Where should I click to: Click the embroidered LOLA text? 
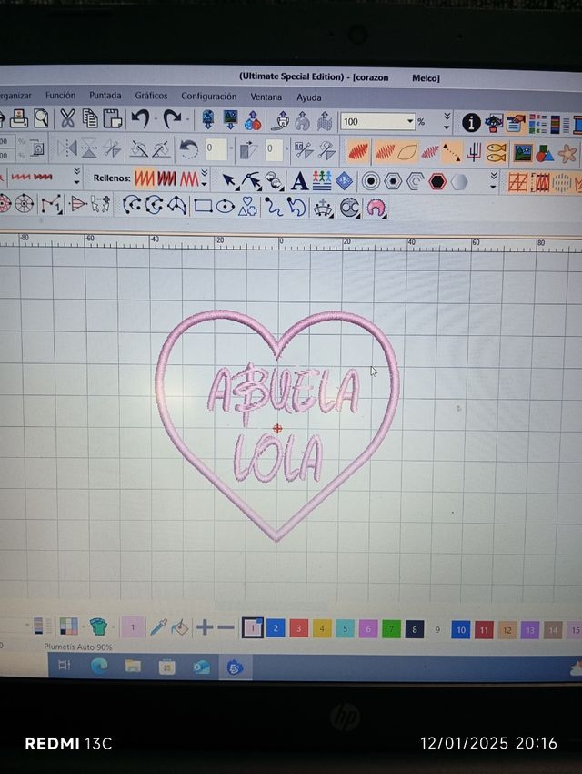[x=277, y=458]
